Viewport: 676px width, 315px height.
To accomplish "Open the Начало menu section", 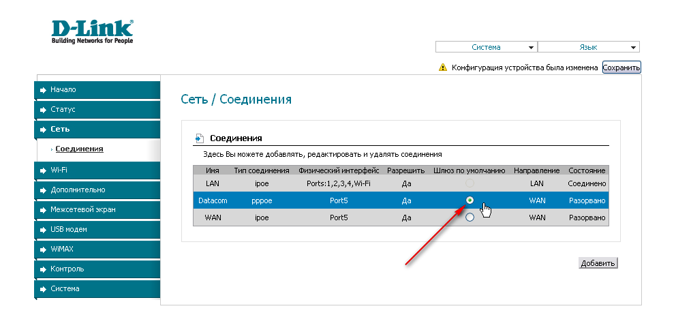I will click(97, 90).
